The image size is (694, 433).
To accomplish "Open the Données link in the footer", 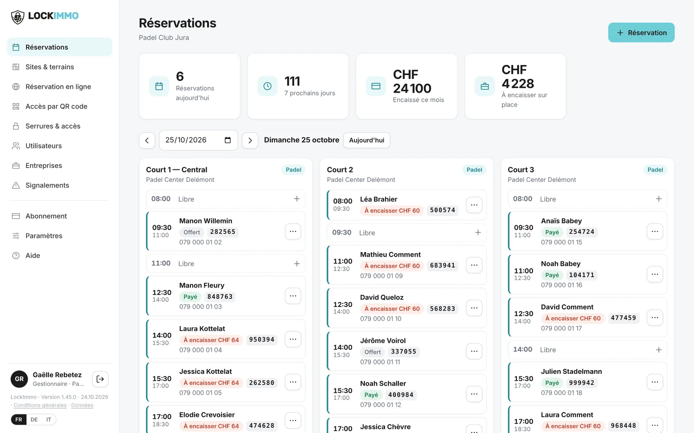I will click(x=82, y=405).
